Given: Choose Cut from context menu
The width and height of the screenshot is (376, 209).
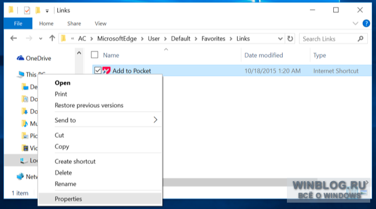Looking at the screenshot, I should tap(100, 135).
